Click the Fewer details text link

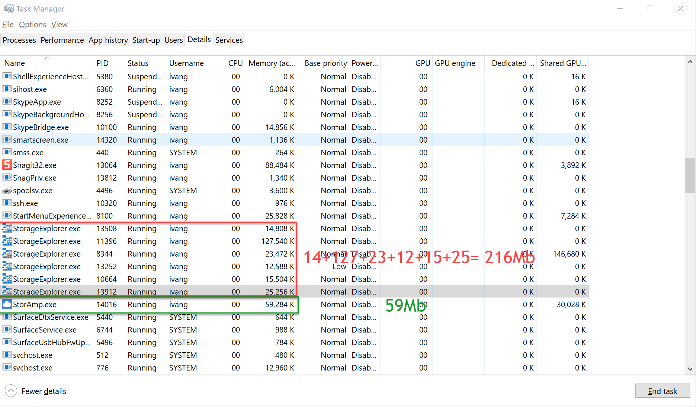click(x=44, y=391)
